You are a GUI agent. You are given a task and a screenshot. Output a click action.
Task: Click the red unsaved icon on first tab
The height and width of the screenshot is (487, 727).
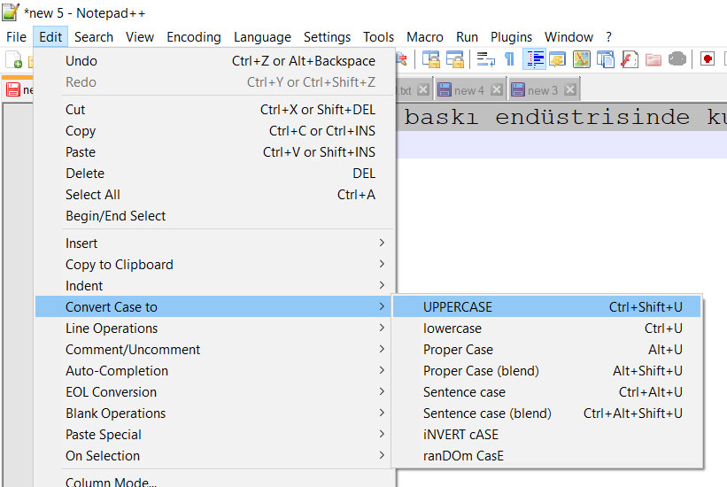coord(13,89)
